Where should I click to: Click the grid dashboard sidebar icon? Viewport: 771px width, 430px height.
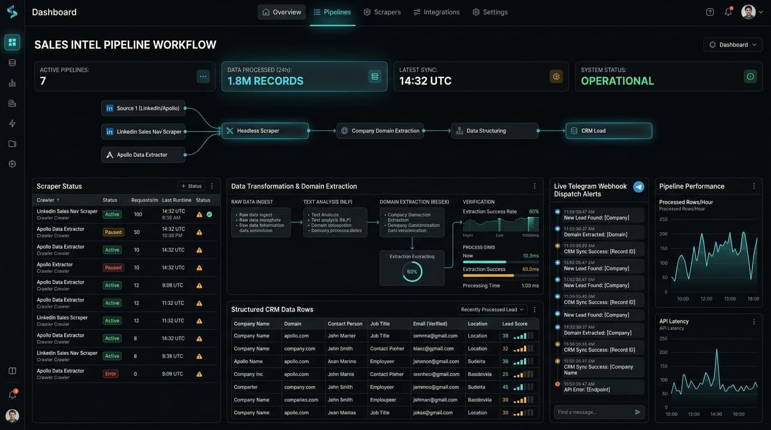(x=12, y=43)
